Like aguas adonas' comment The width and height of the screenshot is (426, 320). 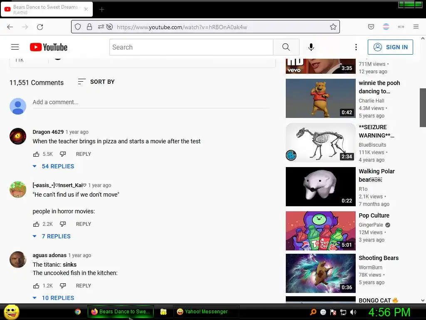click(36, 286)
